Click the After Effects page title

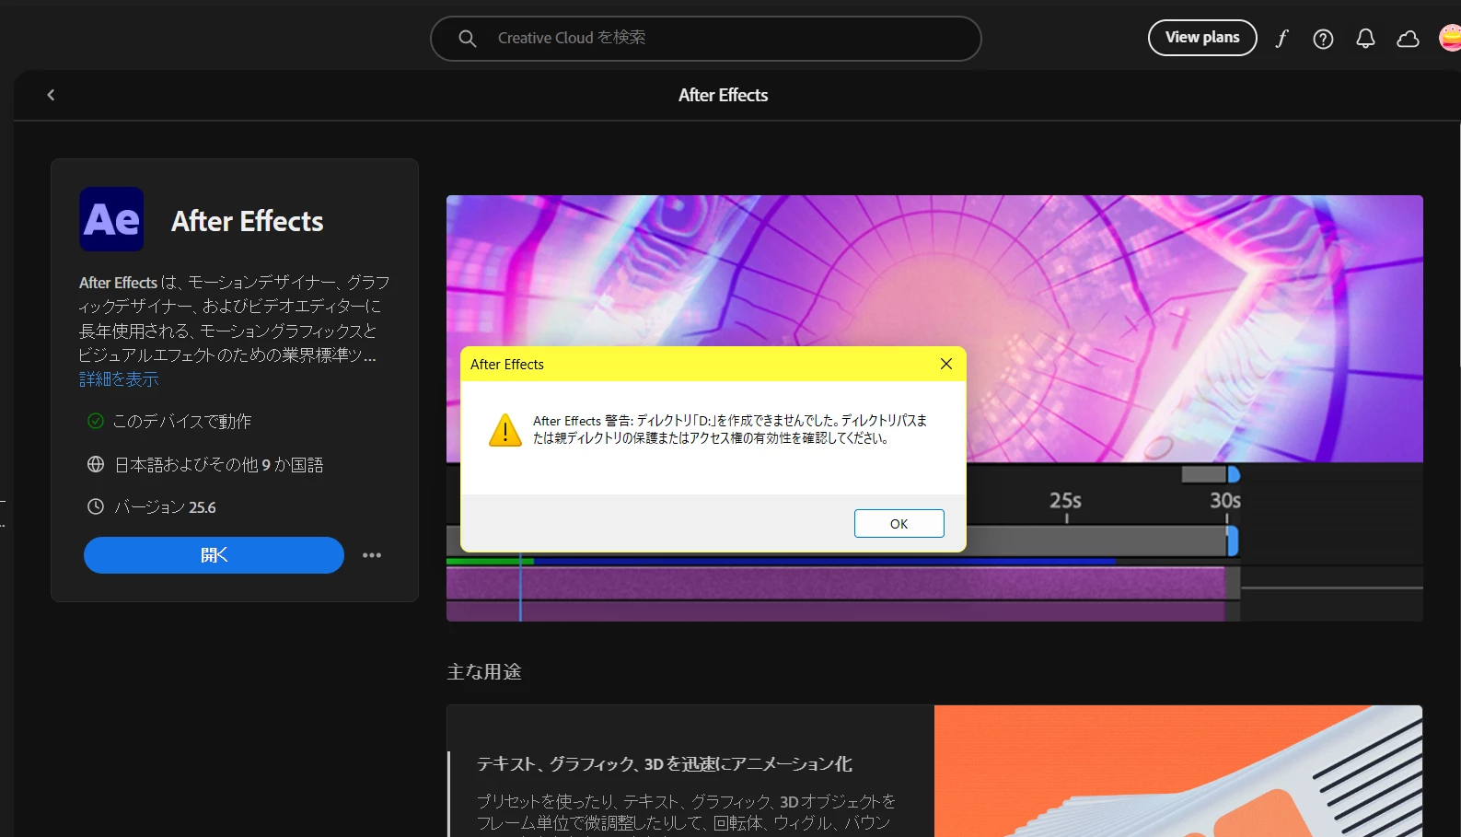[723, 95]
